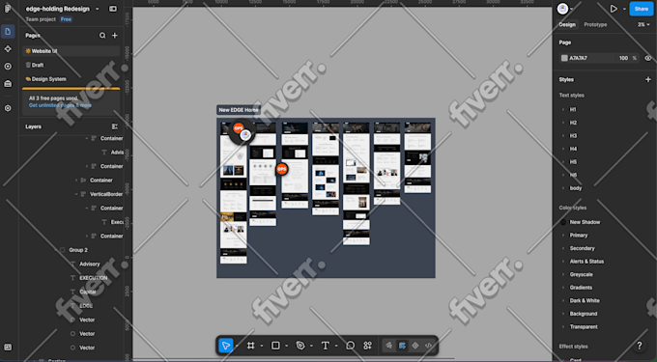
Task: Select the Capital text layer
Action: (88, 292)
